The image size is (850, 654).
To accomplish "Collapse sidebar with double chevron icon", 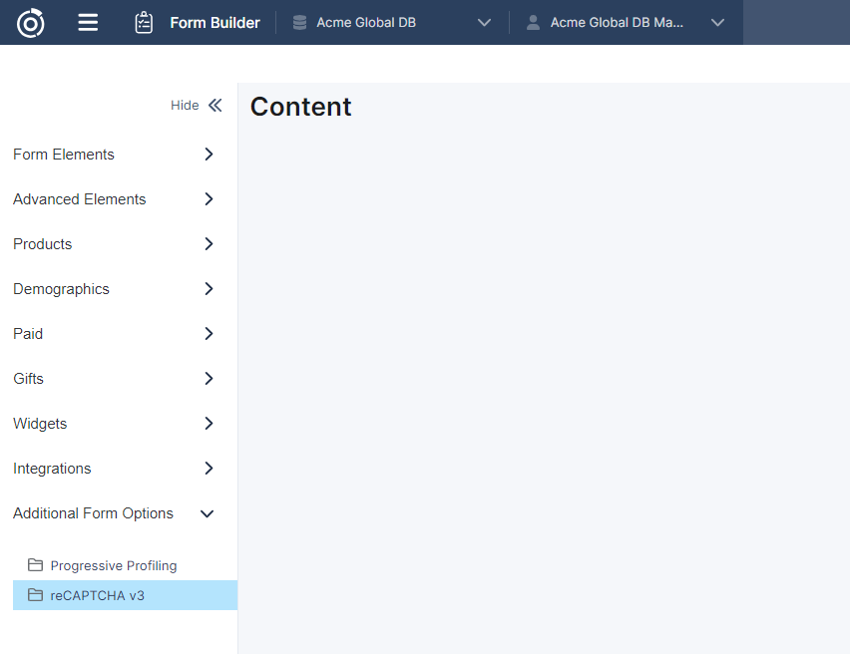I will coord(214,106).
